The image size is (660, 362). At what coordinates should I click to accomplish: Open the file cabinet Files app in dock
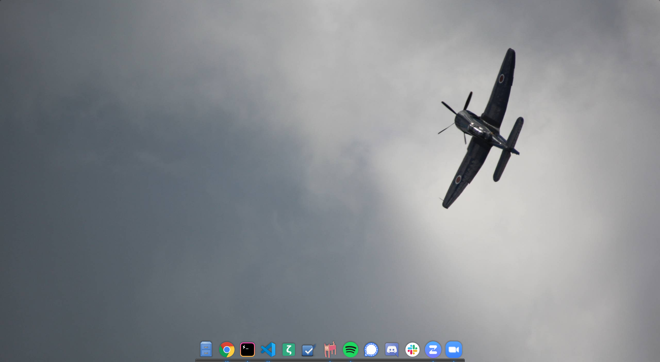[x=206, y=350]
